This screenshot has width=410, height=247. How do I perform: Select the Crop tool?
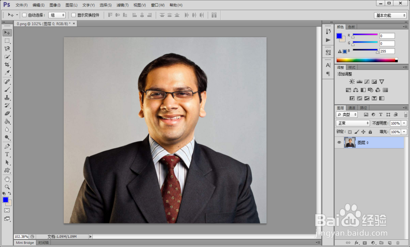pos(7,65)
